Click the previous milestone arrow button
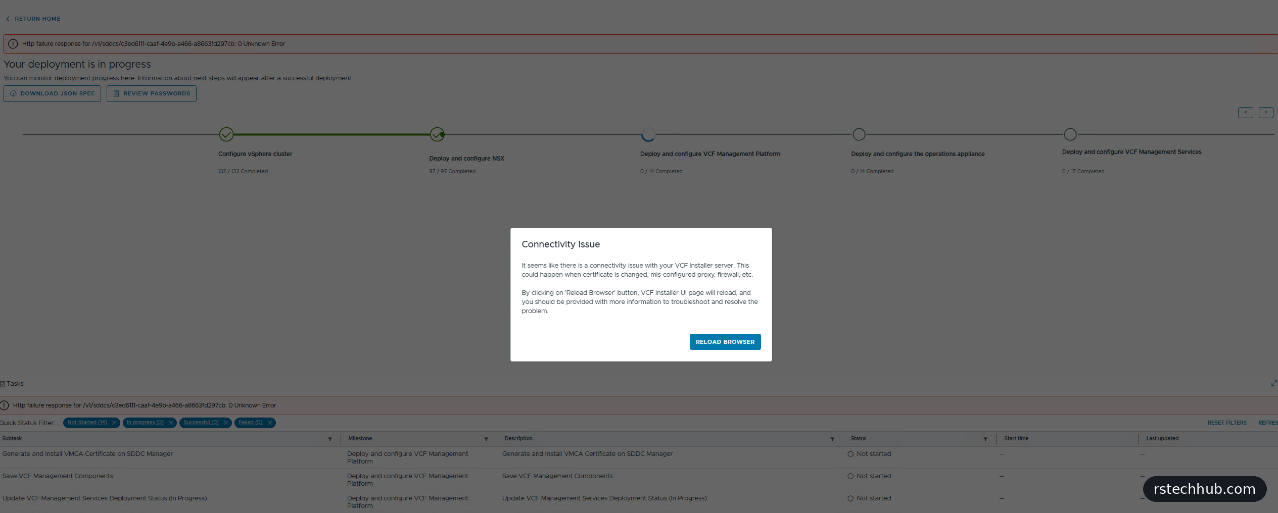1278x513 pixels. click(x=1245, y=112)
